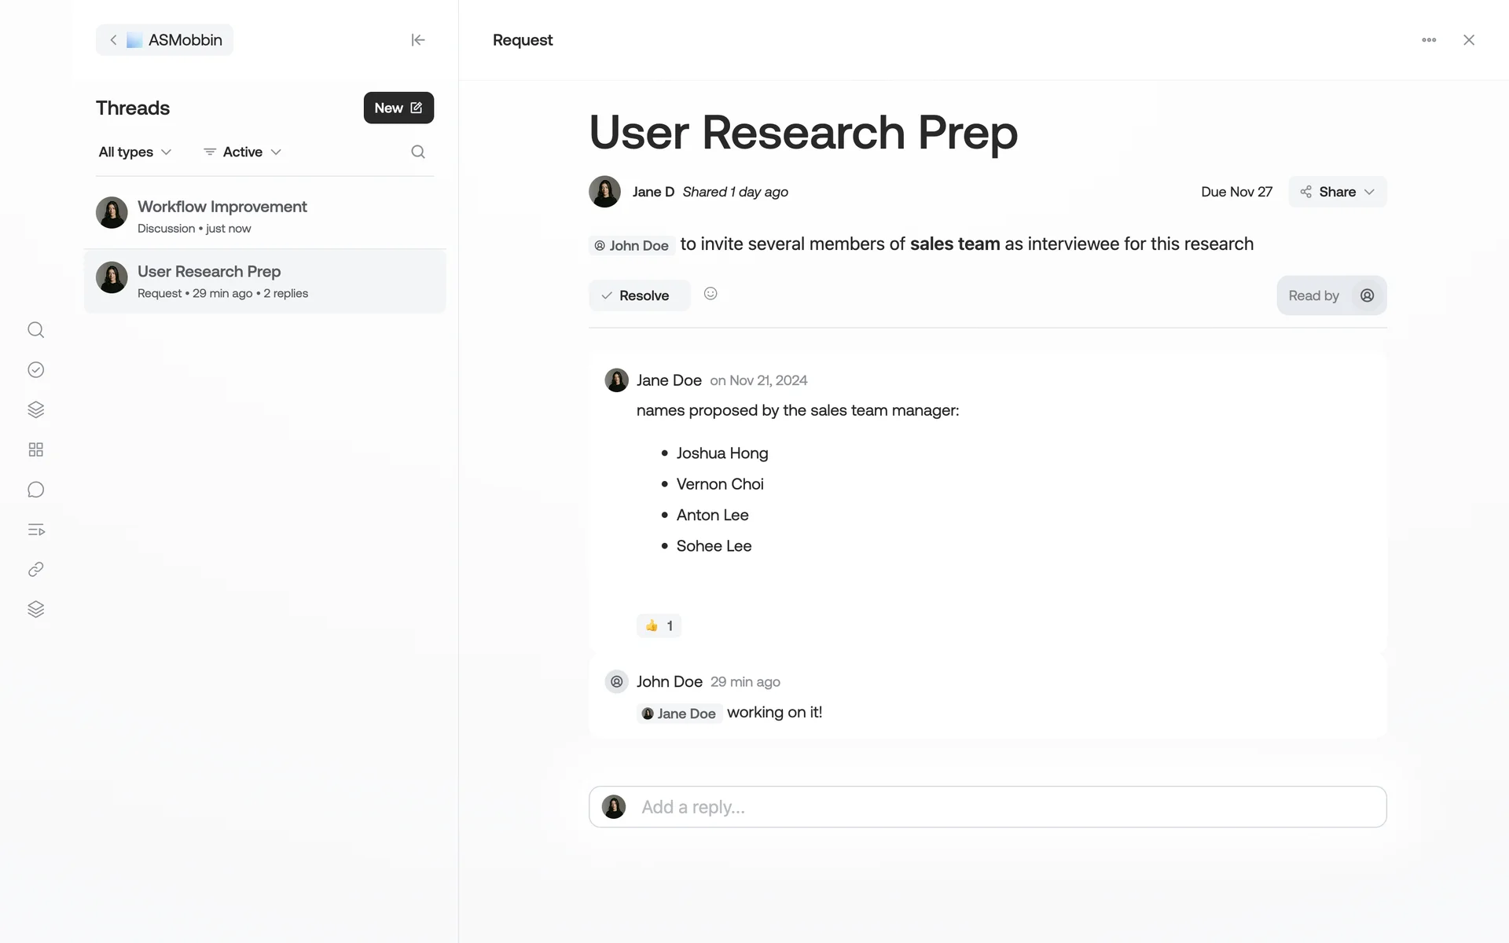Click the search icon in left sidebar
1509x943 pixels.
tap(36, 330)
